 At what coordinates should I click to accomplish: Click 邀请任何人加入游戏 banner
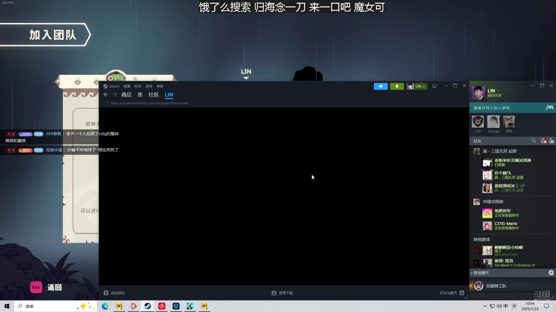(x=513, y=108)
